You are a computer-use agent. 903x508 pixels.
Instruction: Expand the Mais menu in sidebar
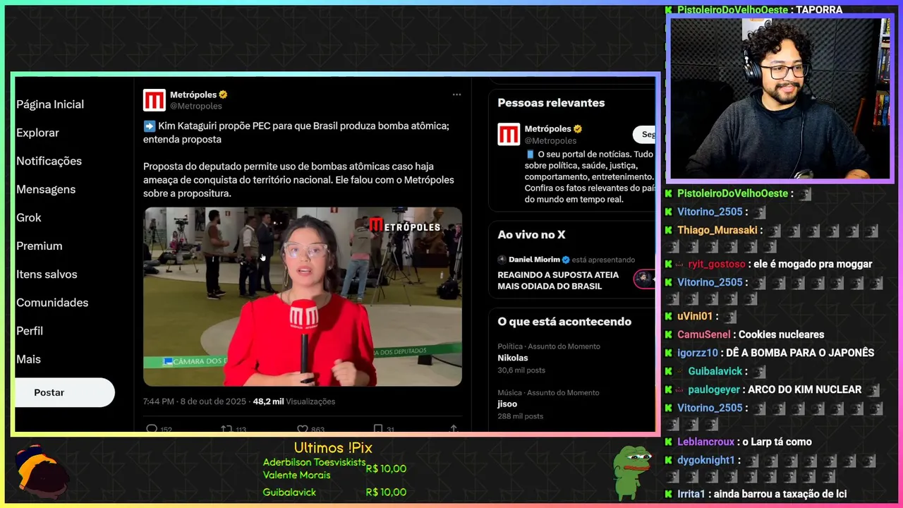click(28, 358)
